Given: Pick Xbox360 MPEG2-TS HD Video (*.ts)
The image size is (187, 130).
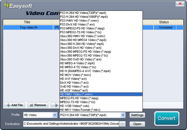Looking at the screenshot, I should 101,56.
